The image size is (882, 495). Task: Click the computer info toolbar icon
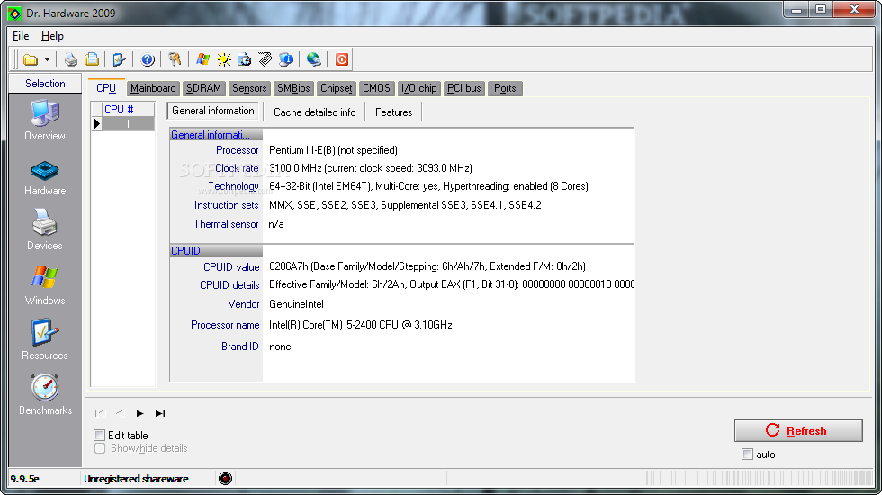286,59
